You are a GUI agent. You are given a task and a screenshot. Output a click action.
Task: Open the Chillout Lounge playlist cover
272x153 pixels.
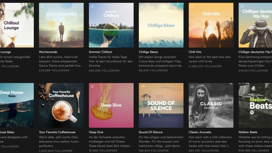point(17,25)
